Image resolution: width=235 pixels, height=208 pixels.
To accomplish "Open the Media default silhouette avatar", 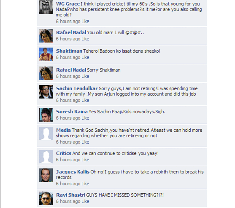I will point(46,133).
